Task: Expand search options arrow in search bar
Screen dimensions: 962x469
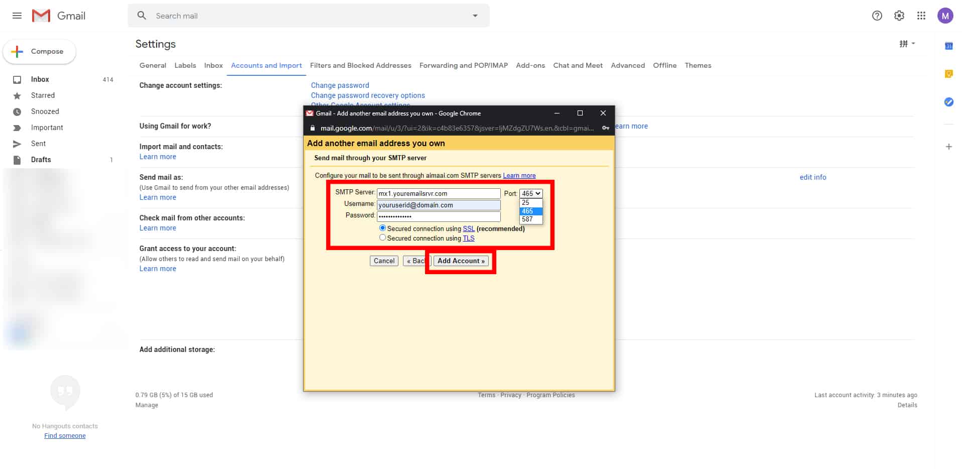Action: [475, 16]
